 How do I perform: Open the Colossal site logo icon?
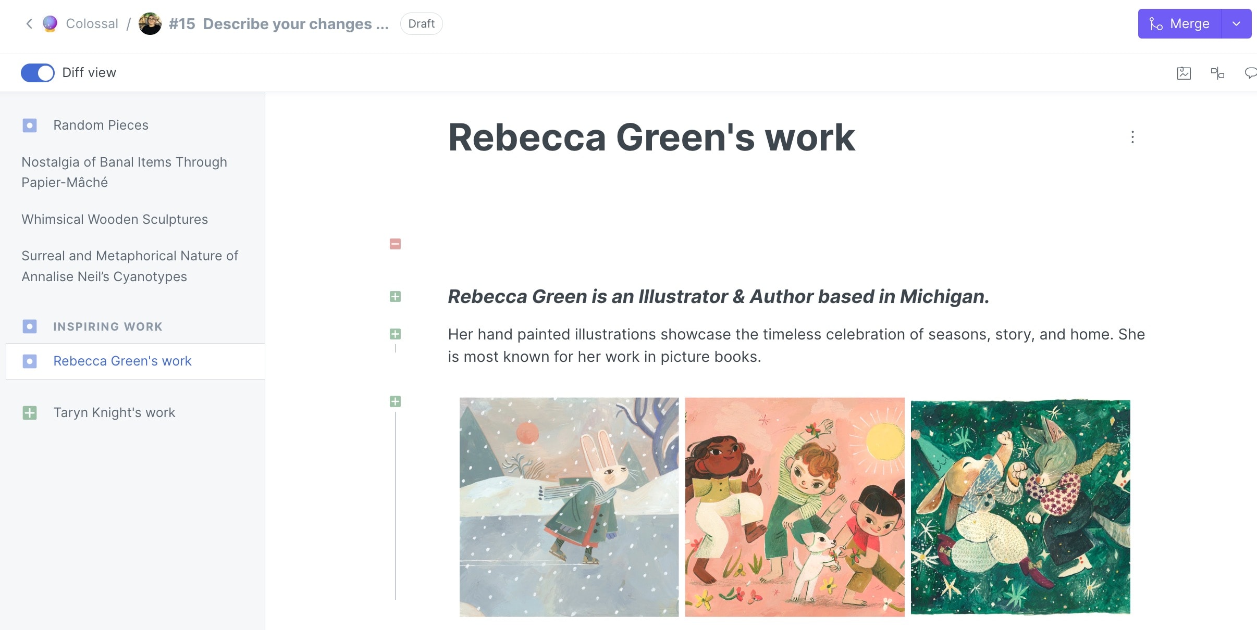pos(50,23)
